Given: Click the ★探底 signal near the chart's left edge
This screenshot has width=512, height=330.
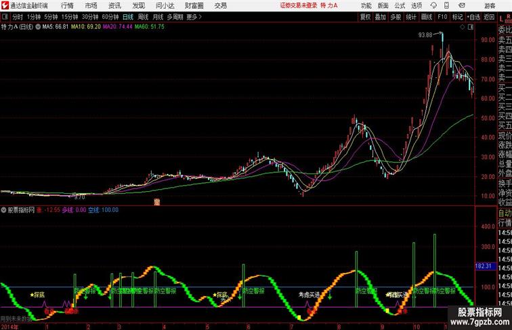Looking at the screenshot, I should (37, 295).
